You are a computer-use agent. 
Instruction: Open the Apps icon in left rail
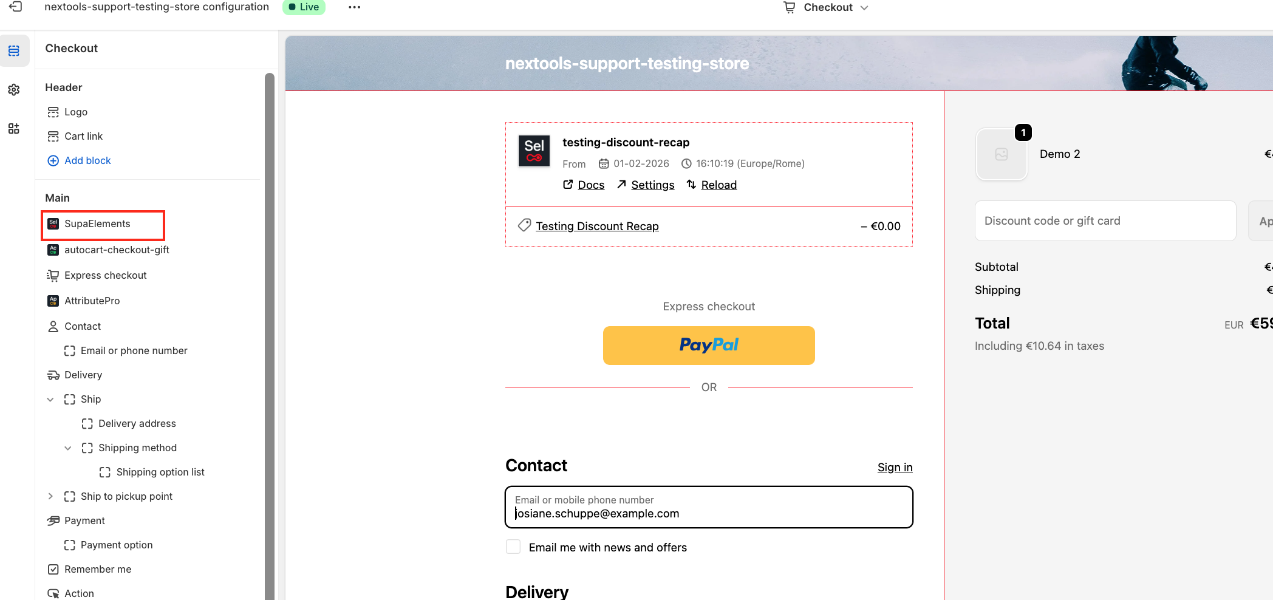tap(14, 129)
